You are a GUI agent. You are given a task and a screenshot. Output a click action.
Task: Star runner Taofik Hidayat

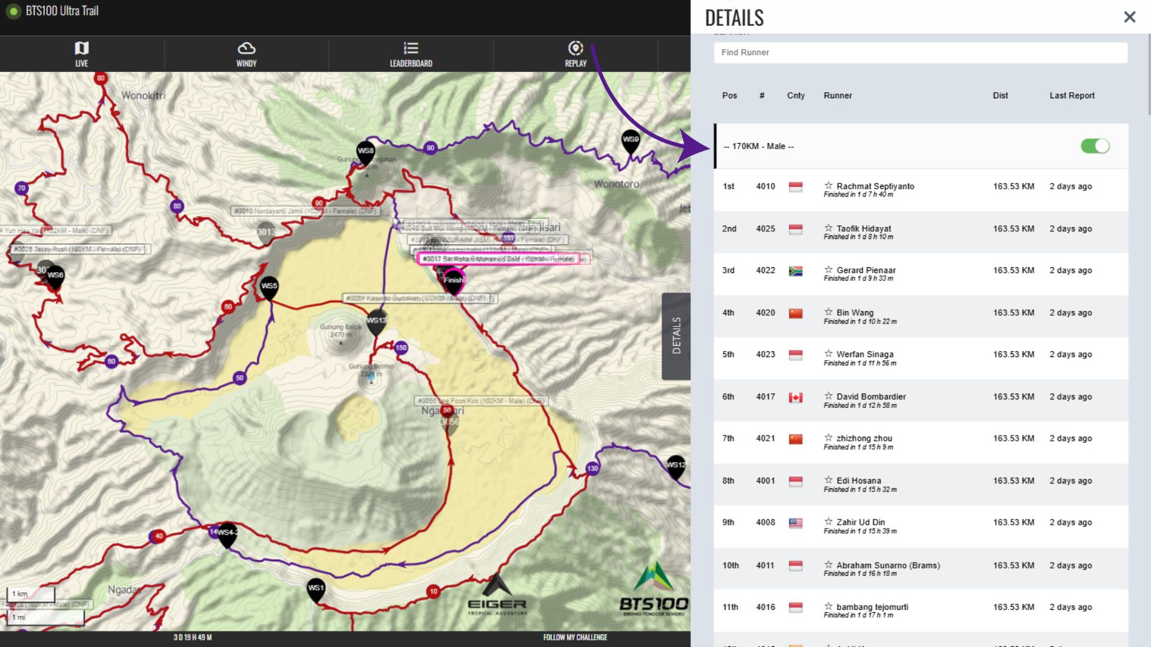point(828,228)
